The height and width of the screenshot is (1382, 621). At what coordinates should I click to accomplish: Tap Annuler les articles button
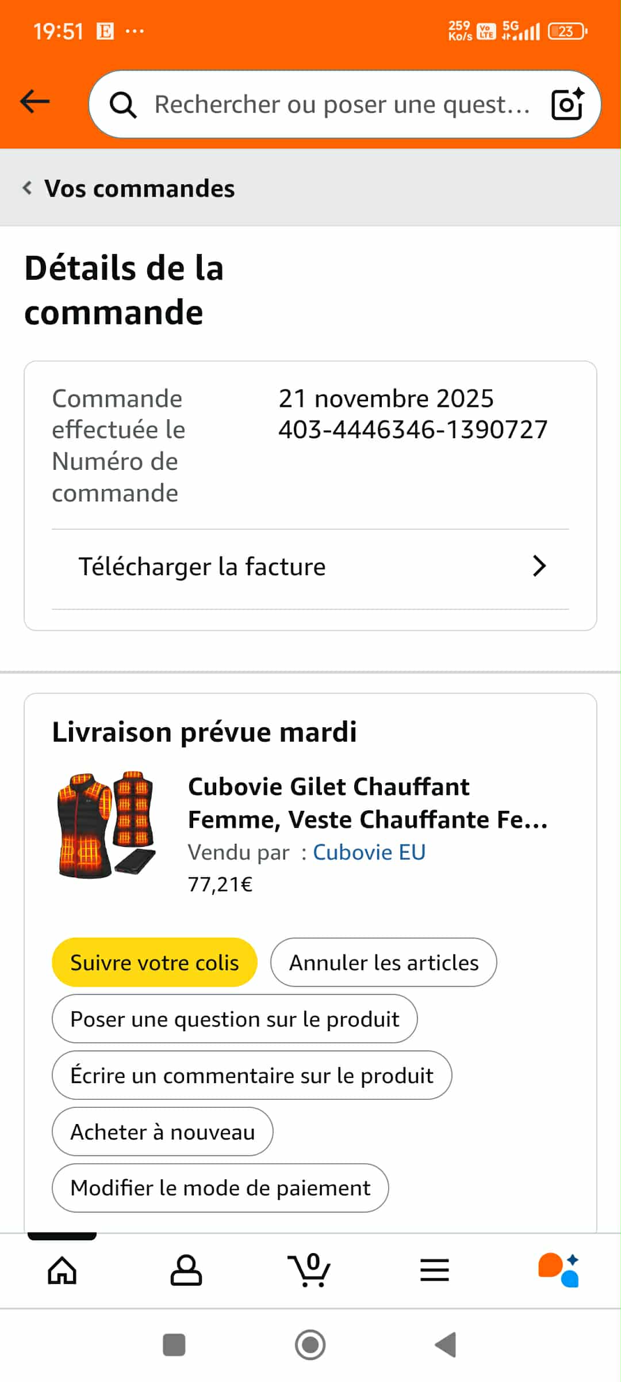[384, 962]
